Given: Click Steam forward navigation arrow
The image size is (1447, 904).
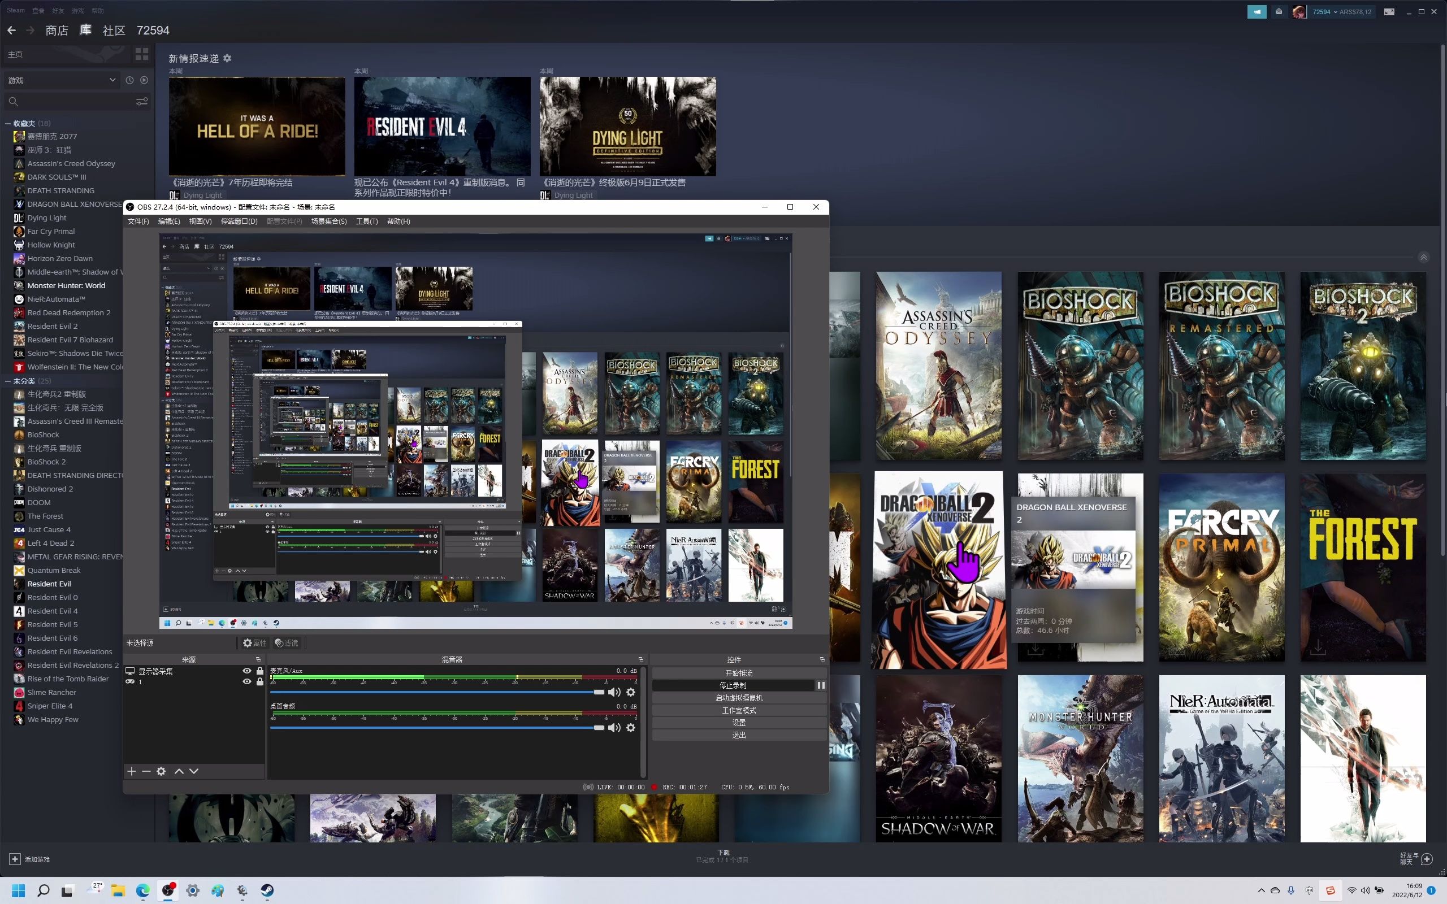Looking at the screenshot, I should point(30,30).
